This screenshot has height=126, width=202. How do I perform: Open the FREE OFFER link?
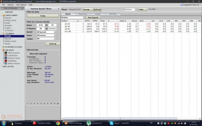pyautogui.click(x=8, y=67)
